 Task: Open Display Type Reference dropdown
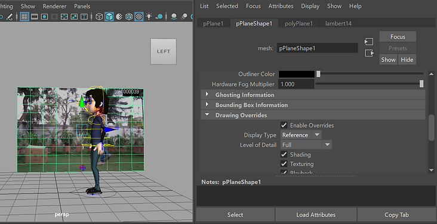coord(301,135)
